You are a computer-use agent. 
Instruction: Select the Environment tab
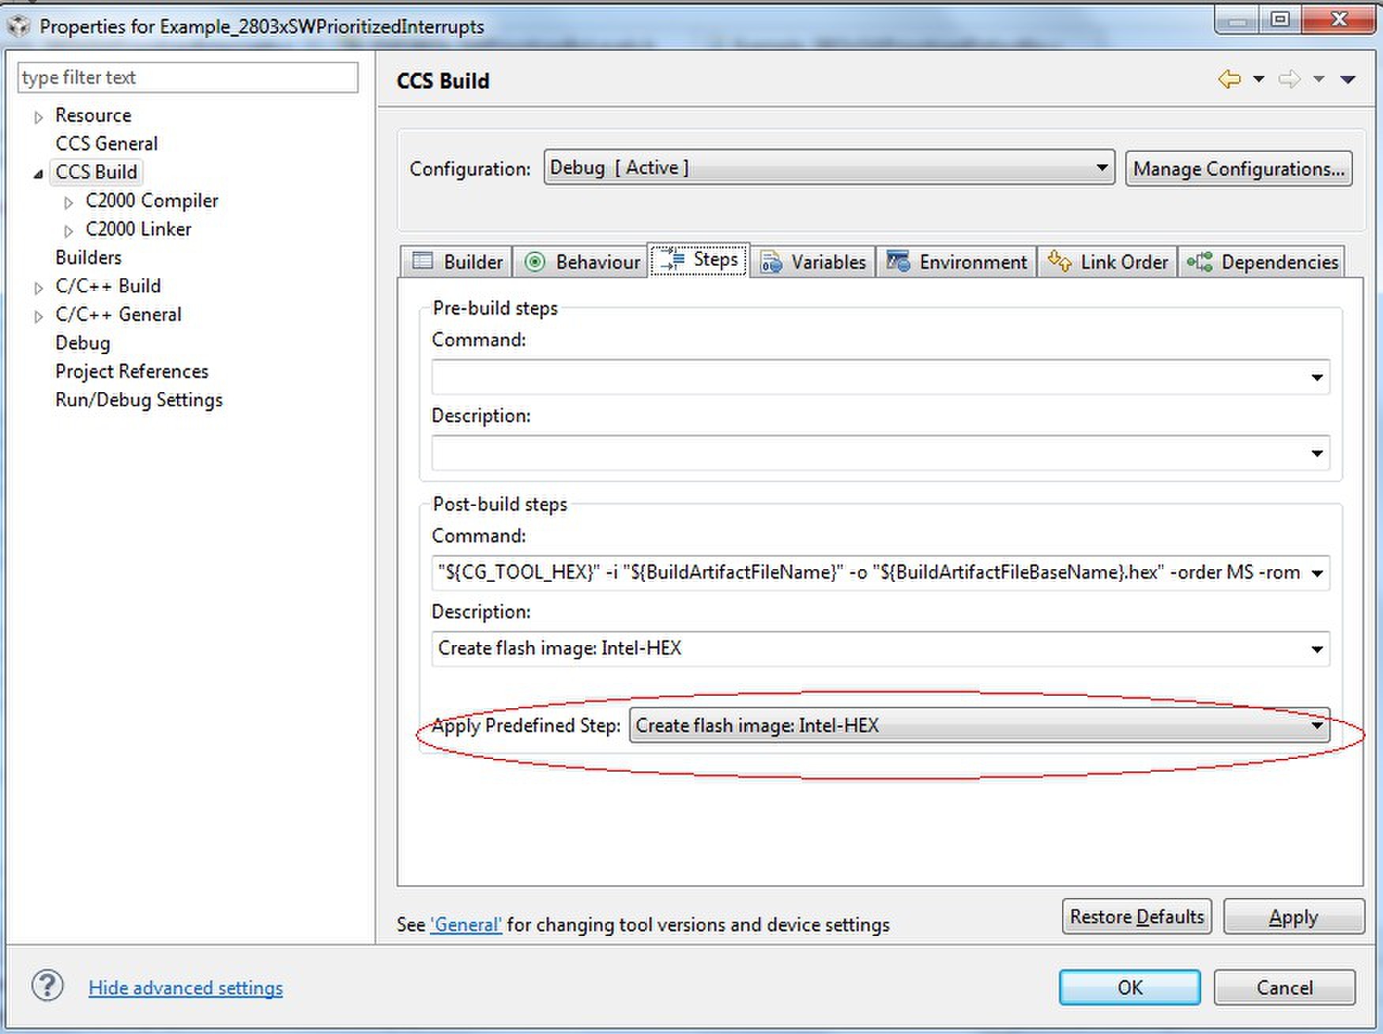(x=957, y=262)
